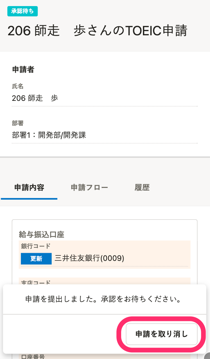The width and height of the screenshot is (210, 359).
Task: Click the 申請者 information card
Action: tap(105, 104)
